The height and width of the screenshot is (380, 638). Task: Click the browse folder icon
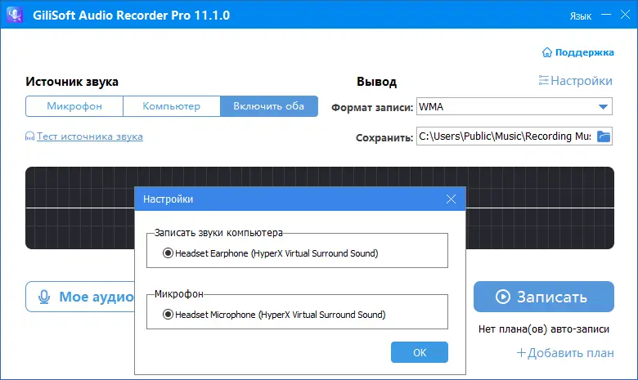coord(604,136)
